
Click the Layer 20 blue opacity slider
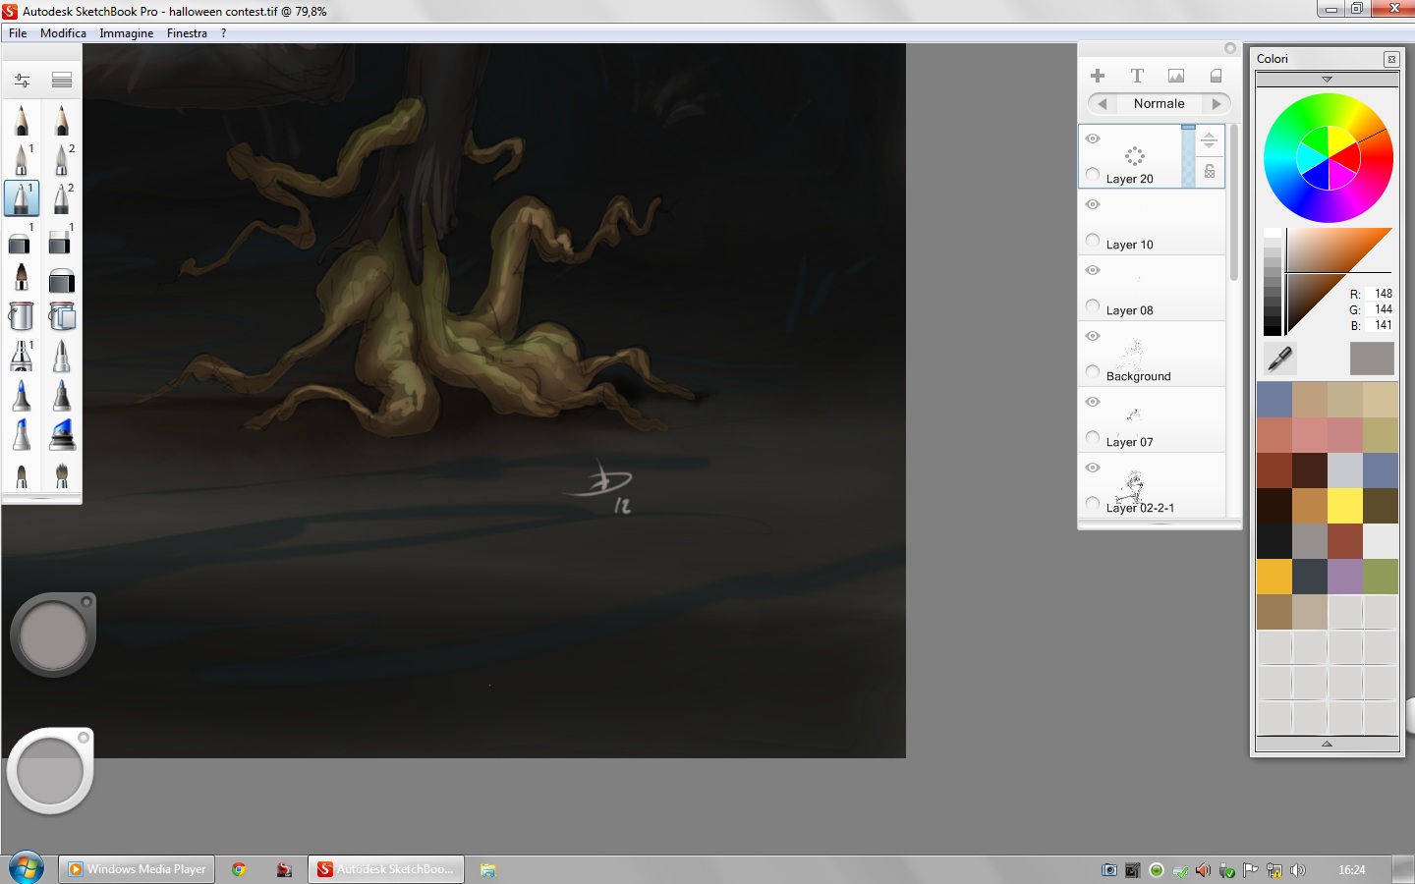[1189, 155]
